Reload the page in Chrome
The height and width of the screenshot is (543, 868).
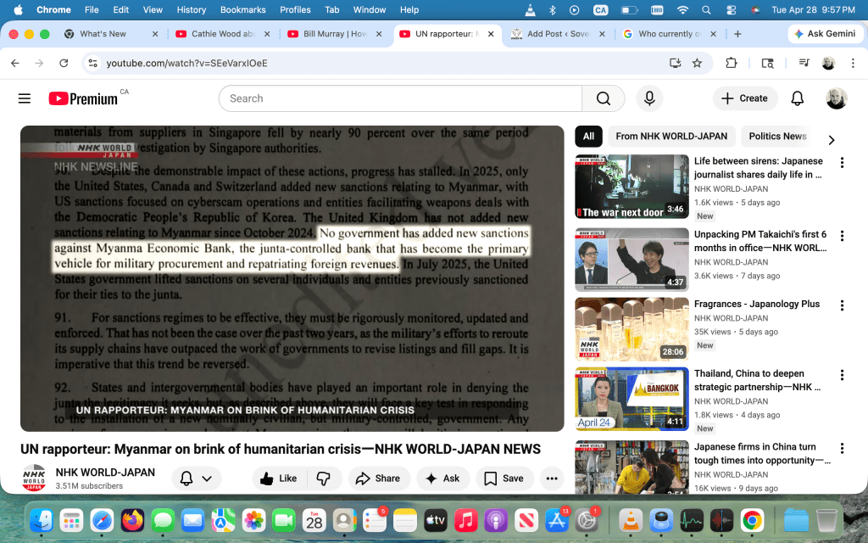[64, 63]
